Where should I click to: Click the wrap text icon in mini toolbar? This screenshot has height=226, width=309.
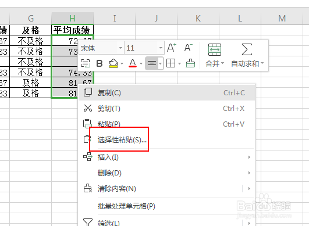(86, 63)
